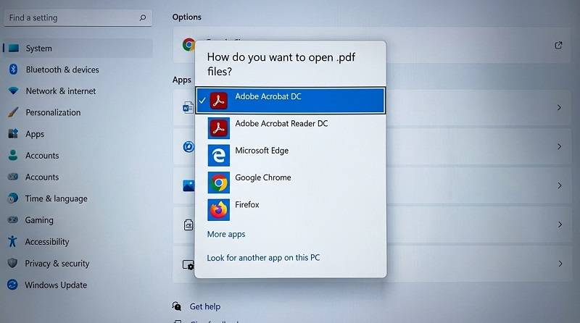580x323 pixels.
Task: Go to Network & internet settings
Action: [x=61, y=91]
